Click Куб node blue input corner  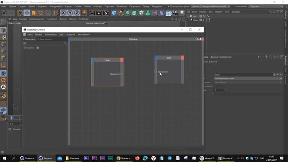click(x=156, y=58)
